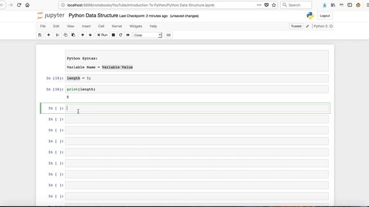Screen dimensions: 369x207
Task: Click the output value 5
Action: (68, 97)
